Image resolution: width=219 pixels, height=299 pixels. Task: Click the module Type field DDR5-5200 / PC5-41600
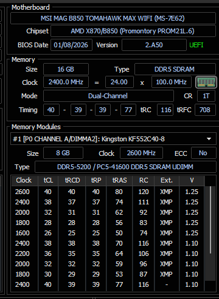click(125, 167)
